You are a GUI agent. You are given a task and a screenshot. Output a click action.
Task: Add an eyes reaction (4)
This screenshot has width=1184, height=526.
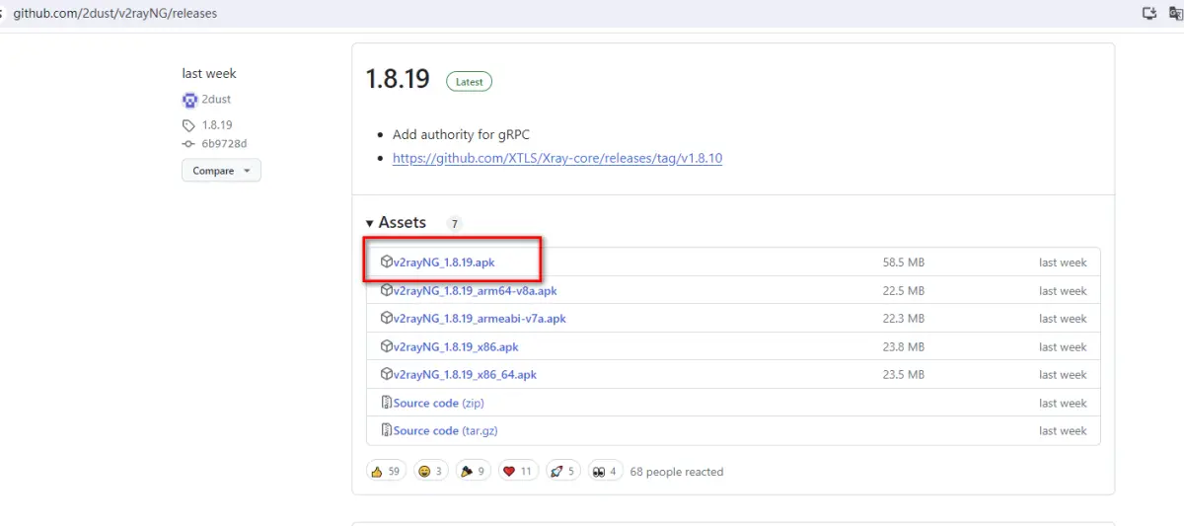coord(604,472)
